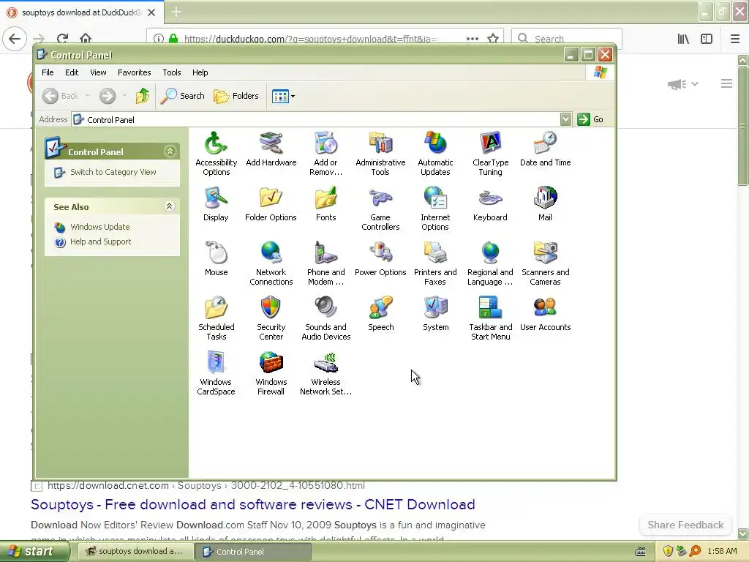Open Date and Time icon

click(x=545, y=149)
